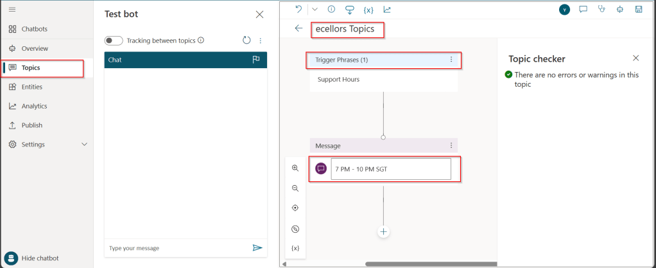Click the Topic checker stethoscope icon
The height and width of the screenshot is (268, 656).
[x=601, y=10]
